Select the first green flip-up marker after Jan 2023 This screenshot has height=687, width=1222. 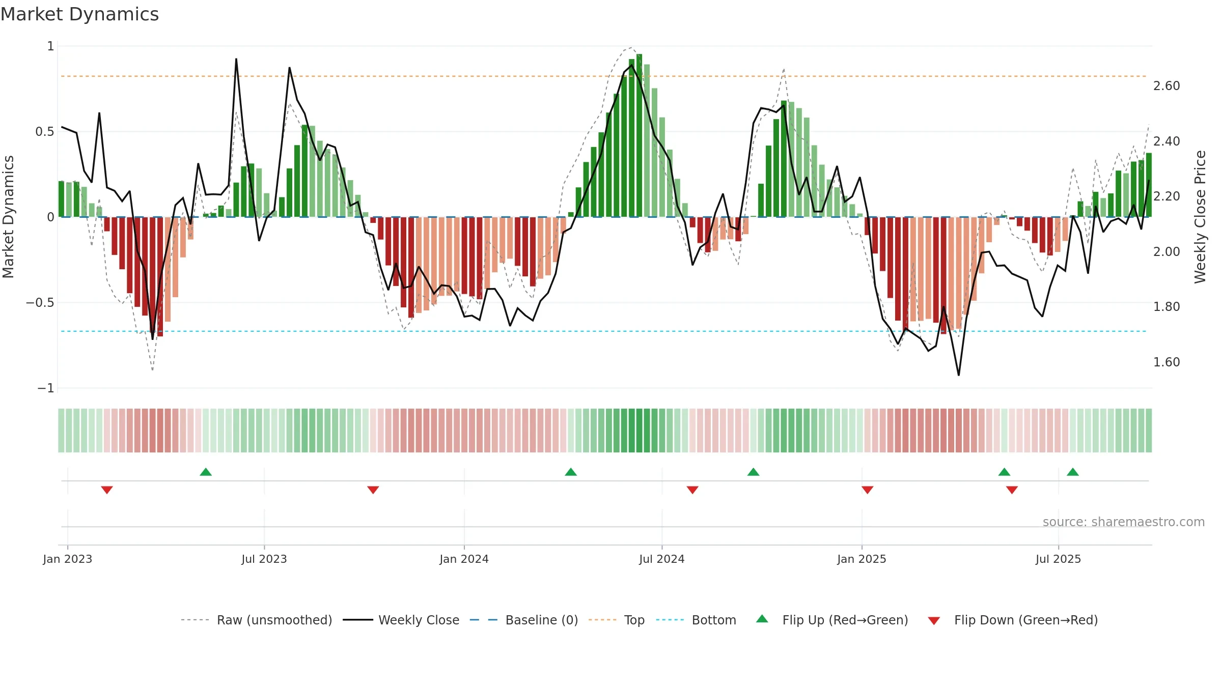pyautogui.click(x=206, y=472)
